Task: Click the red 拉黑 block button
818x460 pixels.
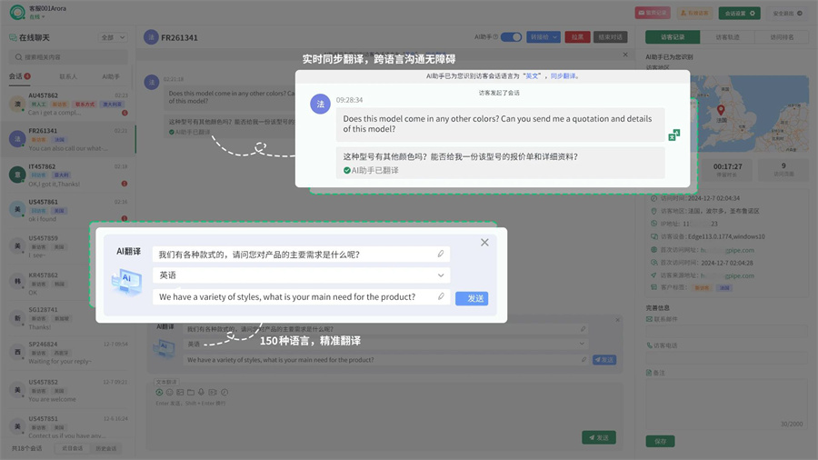Action: point(577,37)
